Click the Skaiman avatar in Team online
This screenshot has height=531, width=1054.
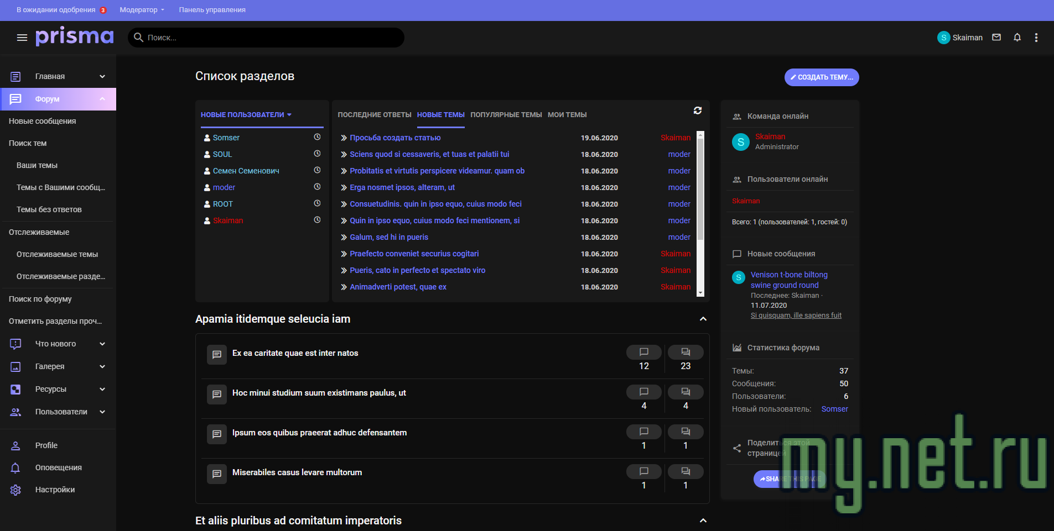[740, 142]
